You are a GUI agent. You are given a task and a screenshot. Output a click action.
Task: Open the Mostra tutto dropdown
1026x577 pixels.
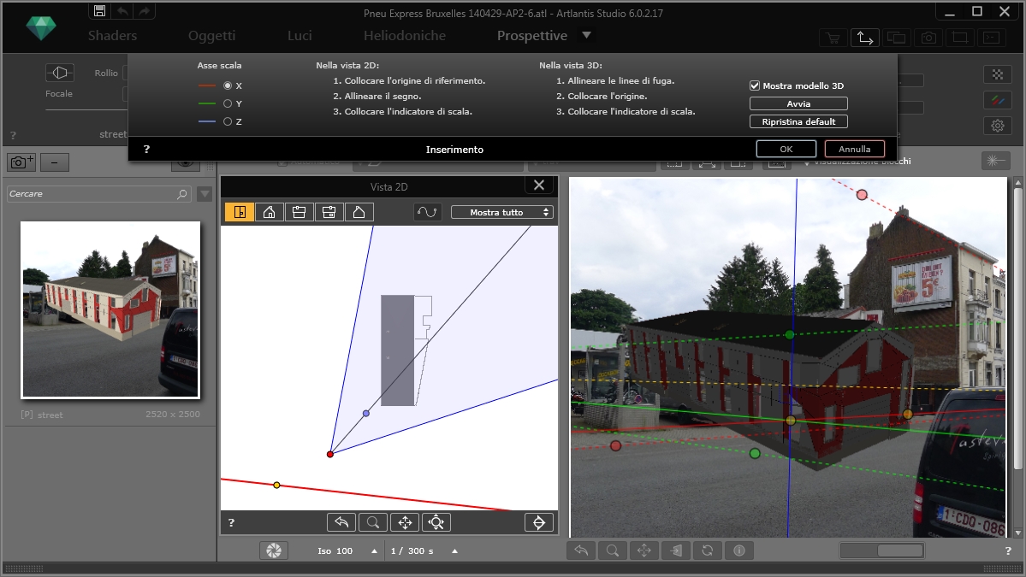(x=502, y=212)
